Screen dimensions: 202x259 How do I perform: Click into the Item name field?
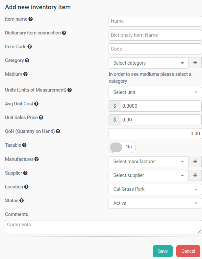click(x=155, y=21)
